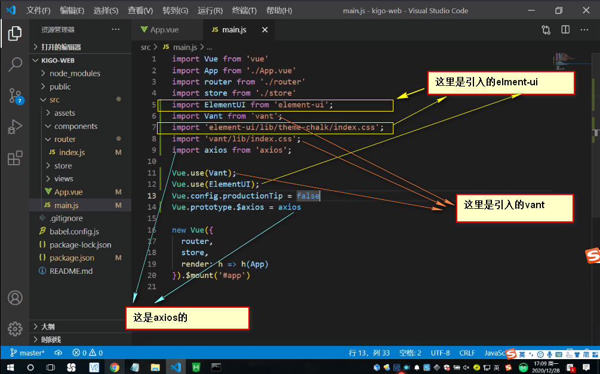The width and height of the screenshot is (600, 374).
Task: Open green H app on taskbar
Action: pyautogui.click(x=196, y=367)
